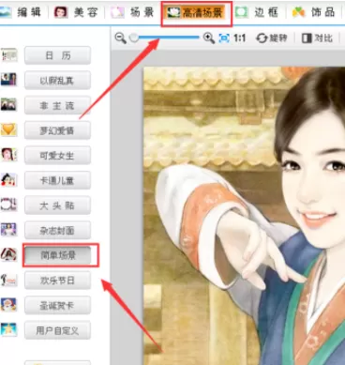Switch to the 美容 tab
Image resolution: width=345 pixels, height=365 pixels.
tap(76, 12)
